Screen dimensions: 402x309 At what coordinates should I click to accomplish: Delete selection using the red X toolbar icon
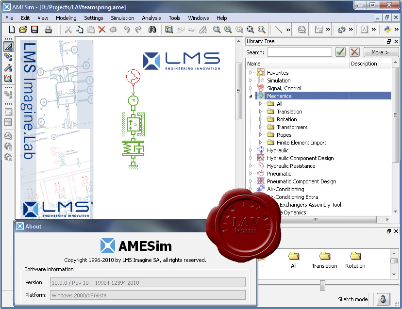(102, 30)
